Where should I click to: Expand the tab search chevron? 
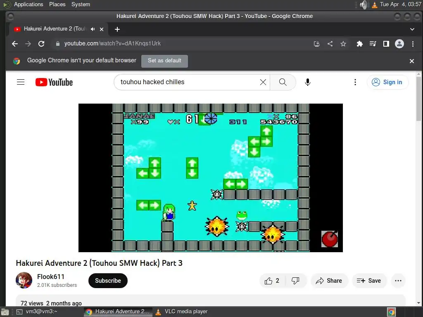click(x=412, y=29)
